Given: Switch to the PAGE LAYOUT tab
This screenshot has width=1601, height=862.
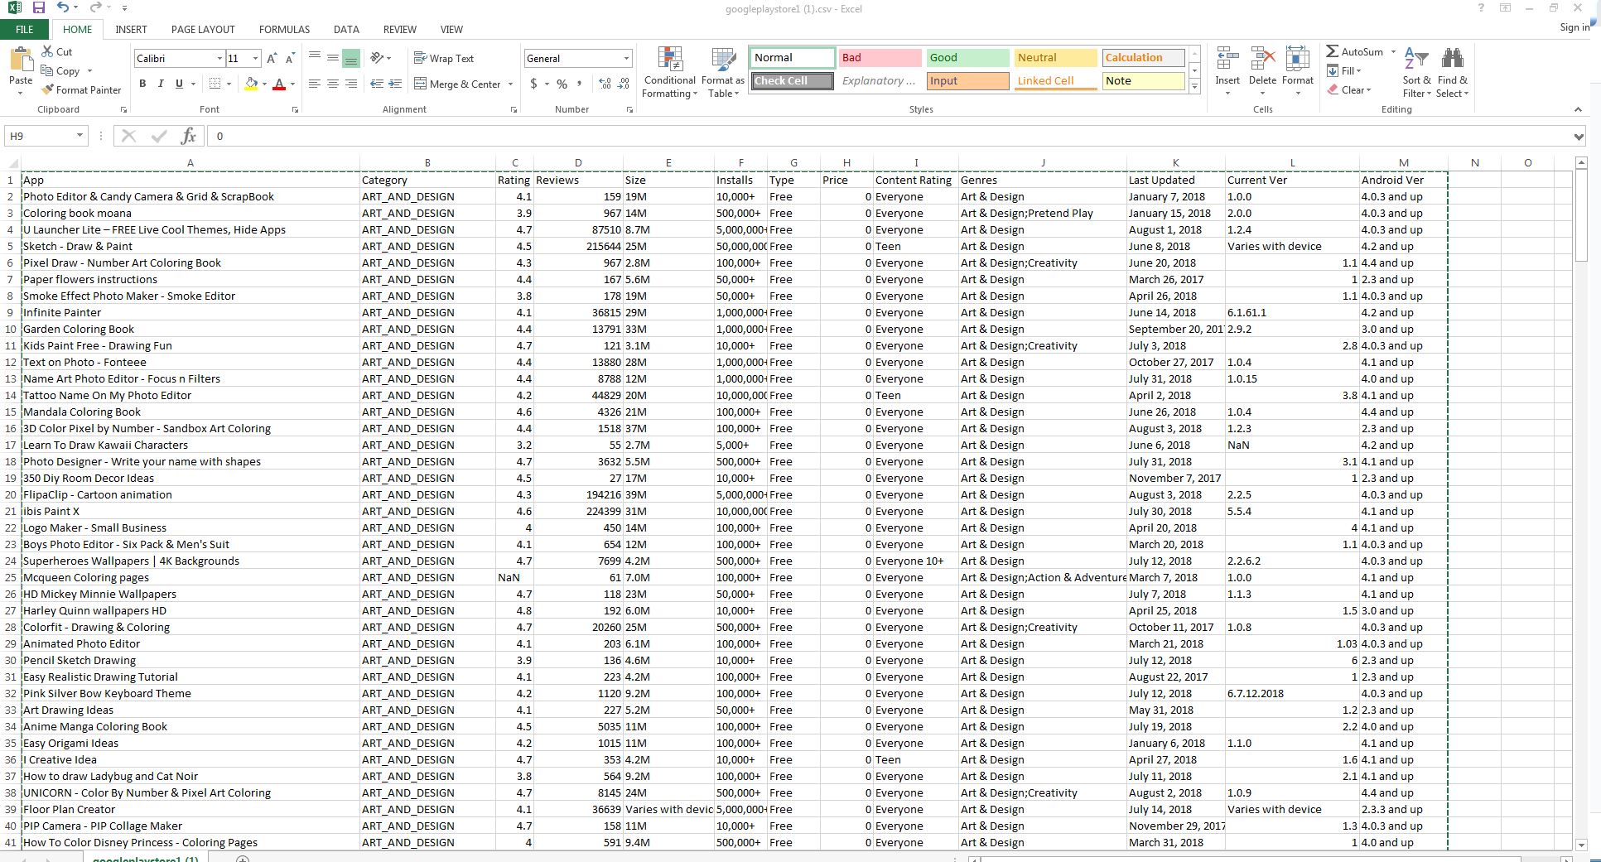Looking at the screenshot, I should [x=203, y=30].
